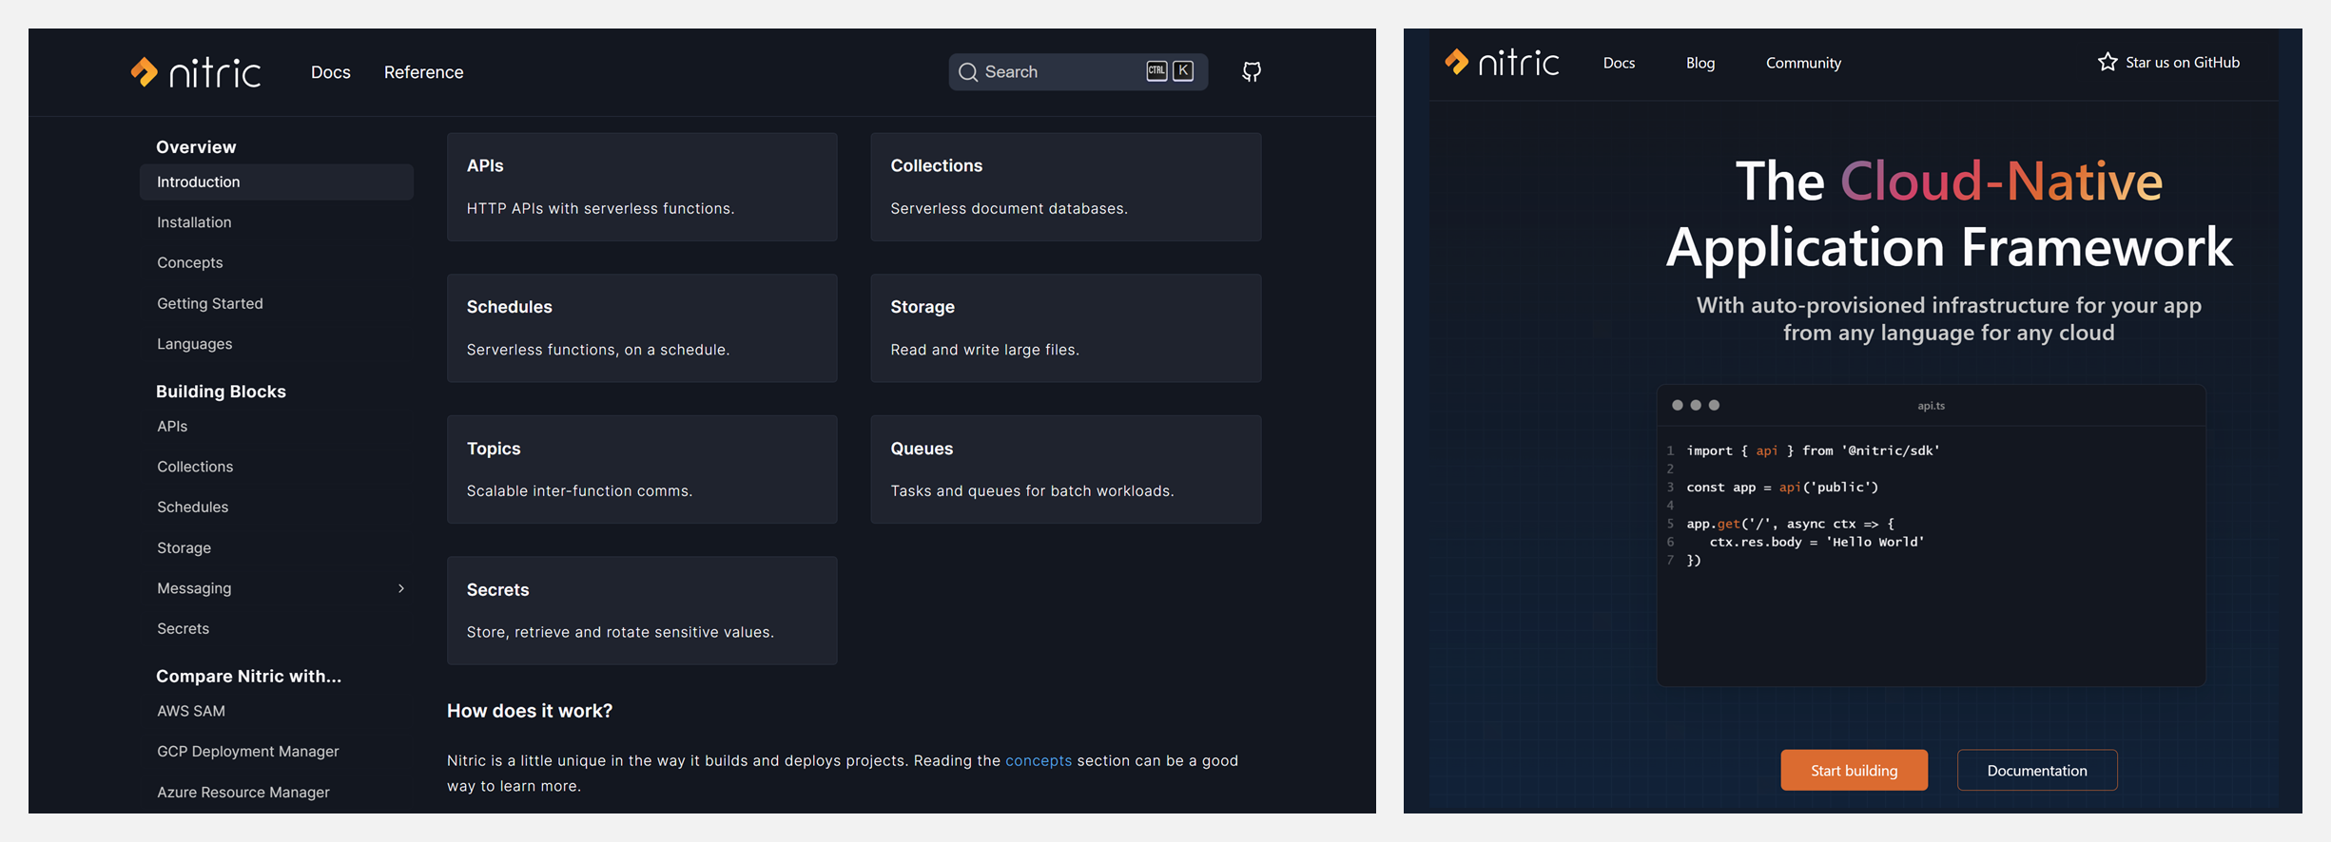Open Messaging in the sidebar
This screenshot has height=842, width=2331.
pos(194,588)
